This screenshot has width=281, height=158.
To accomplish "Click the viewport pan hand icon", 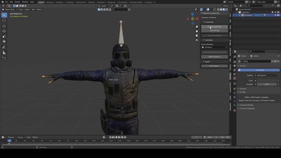I will (197, 31).
